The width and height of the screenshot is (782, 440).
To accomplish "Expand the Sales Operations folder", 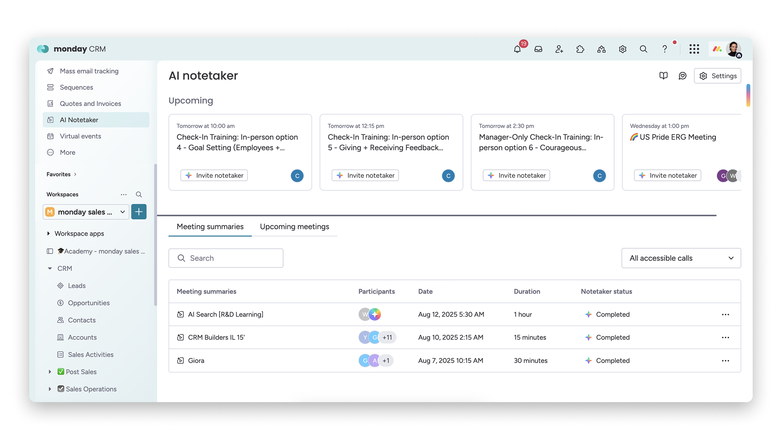I will (50, 389).
